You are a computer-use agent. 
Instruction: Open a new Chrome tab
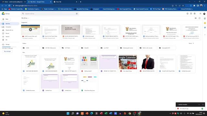[81, 2]
